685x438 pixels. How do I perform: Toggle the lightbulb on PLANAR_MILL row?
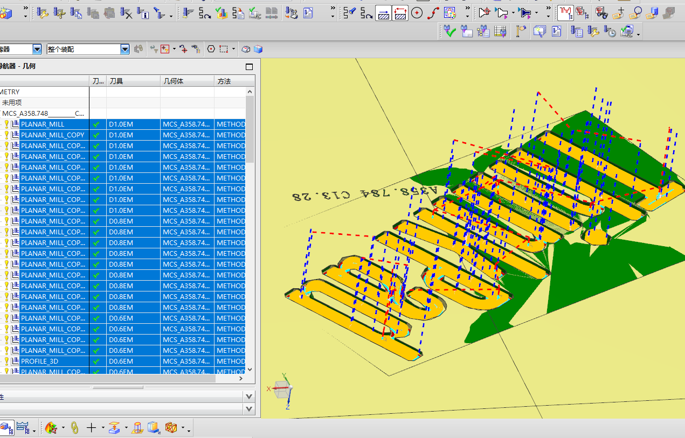[x=7, y=124]
